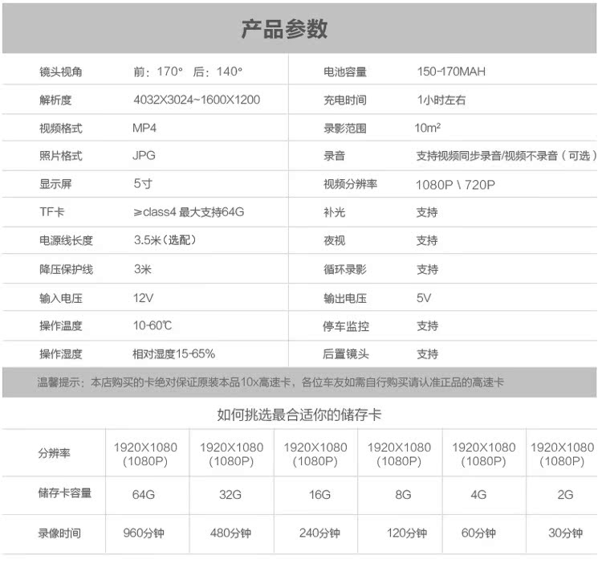
Task: Select the 2G capacity cell
Action: coord(566,495)
